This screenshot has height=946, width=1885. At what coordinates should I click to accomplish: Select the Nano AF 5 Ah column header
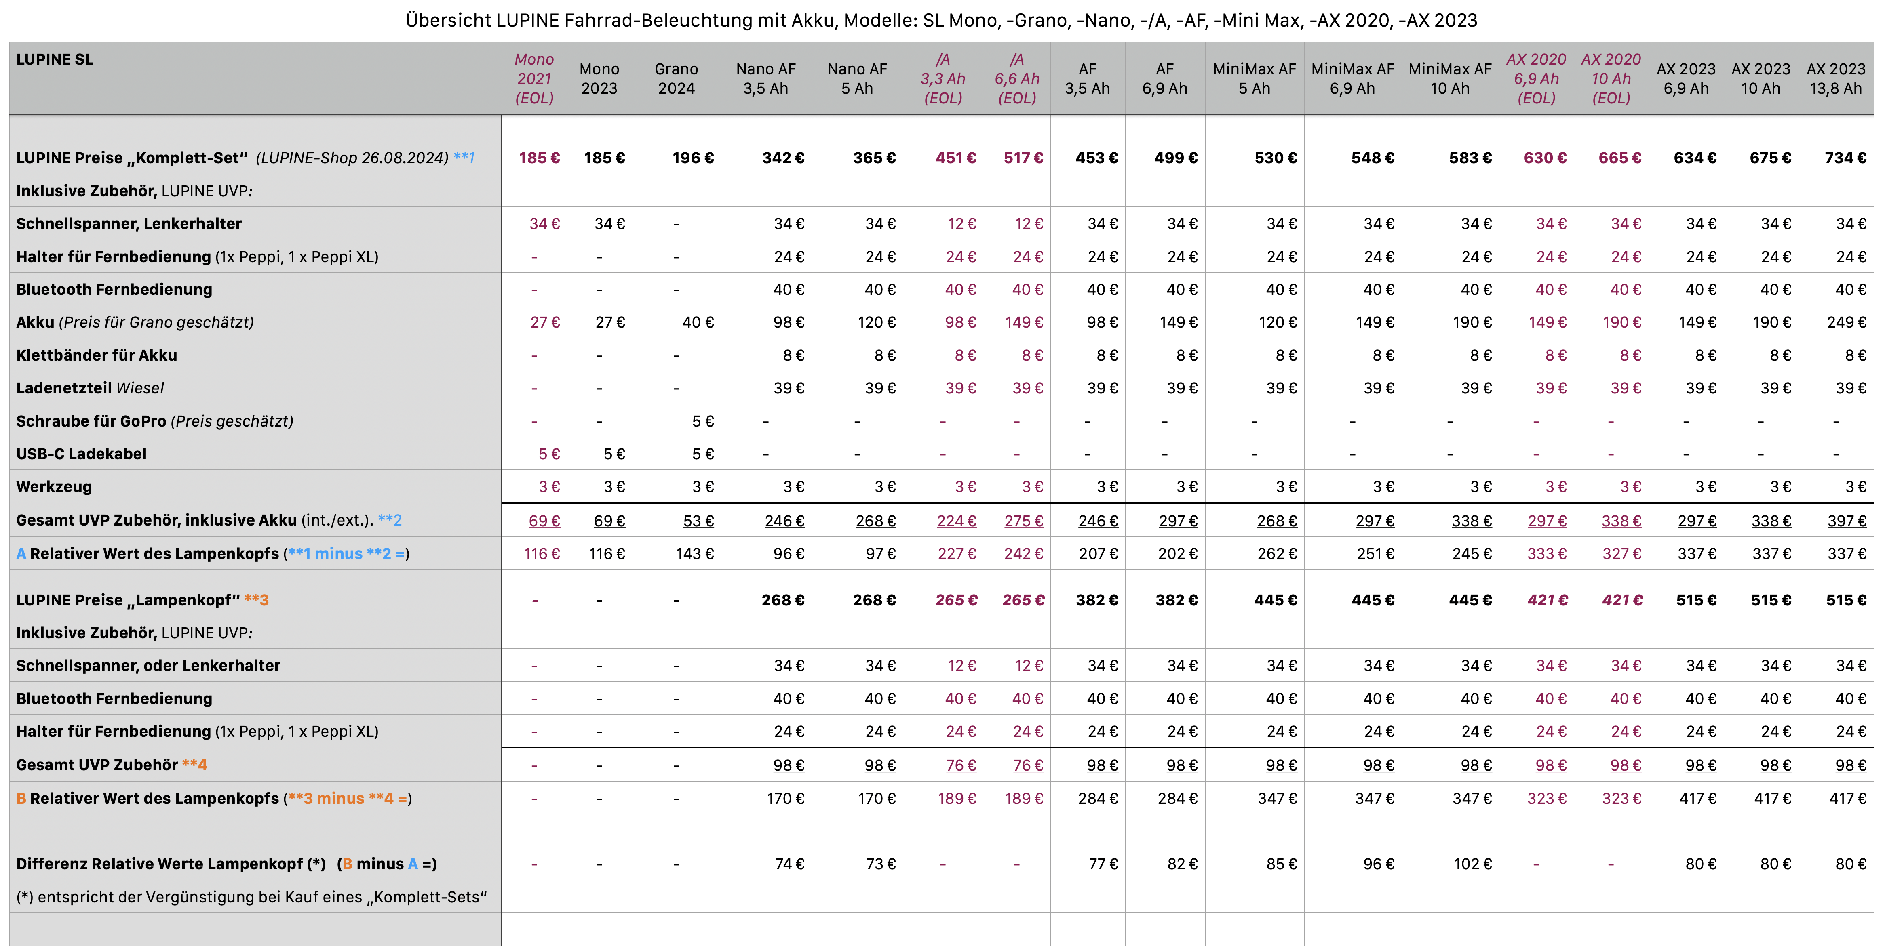857,78
